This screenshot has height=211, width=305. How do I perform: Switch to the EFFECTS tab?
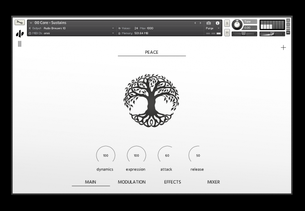pos(173,182)
